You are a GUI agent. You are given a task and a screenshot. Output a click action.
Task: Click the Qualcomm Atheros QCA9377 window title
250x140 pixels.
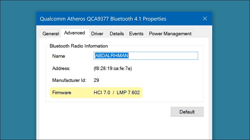(x=103, y=19)
